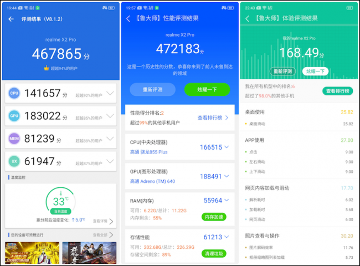Expand the GPU 183022 score details
The width and height of the screenshot is (360, 266).
110,116
